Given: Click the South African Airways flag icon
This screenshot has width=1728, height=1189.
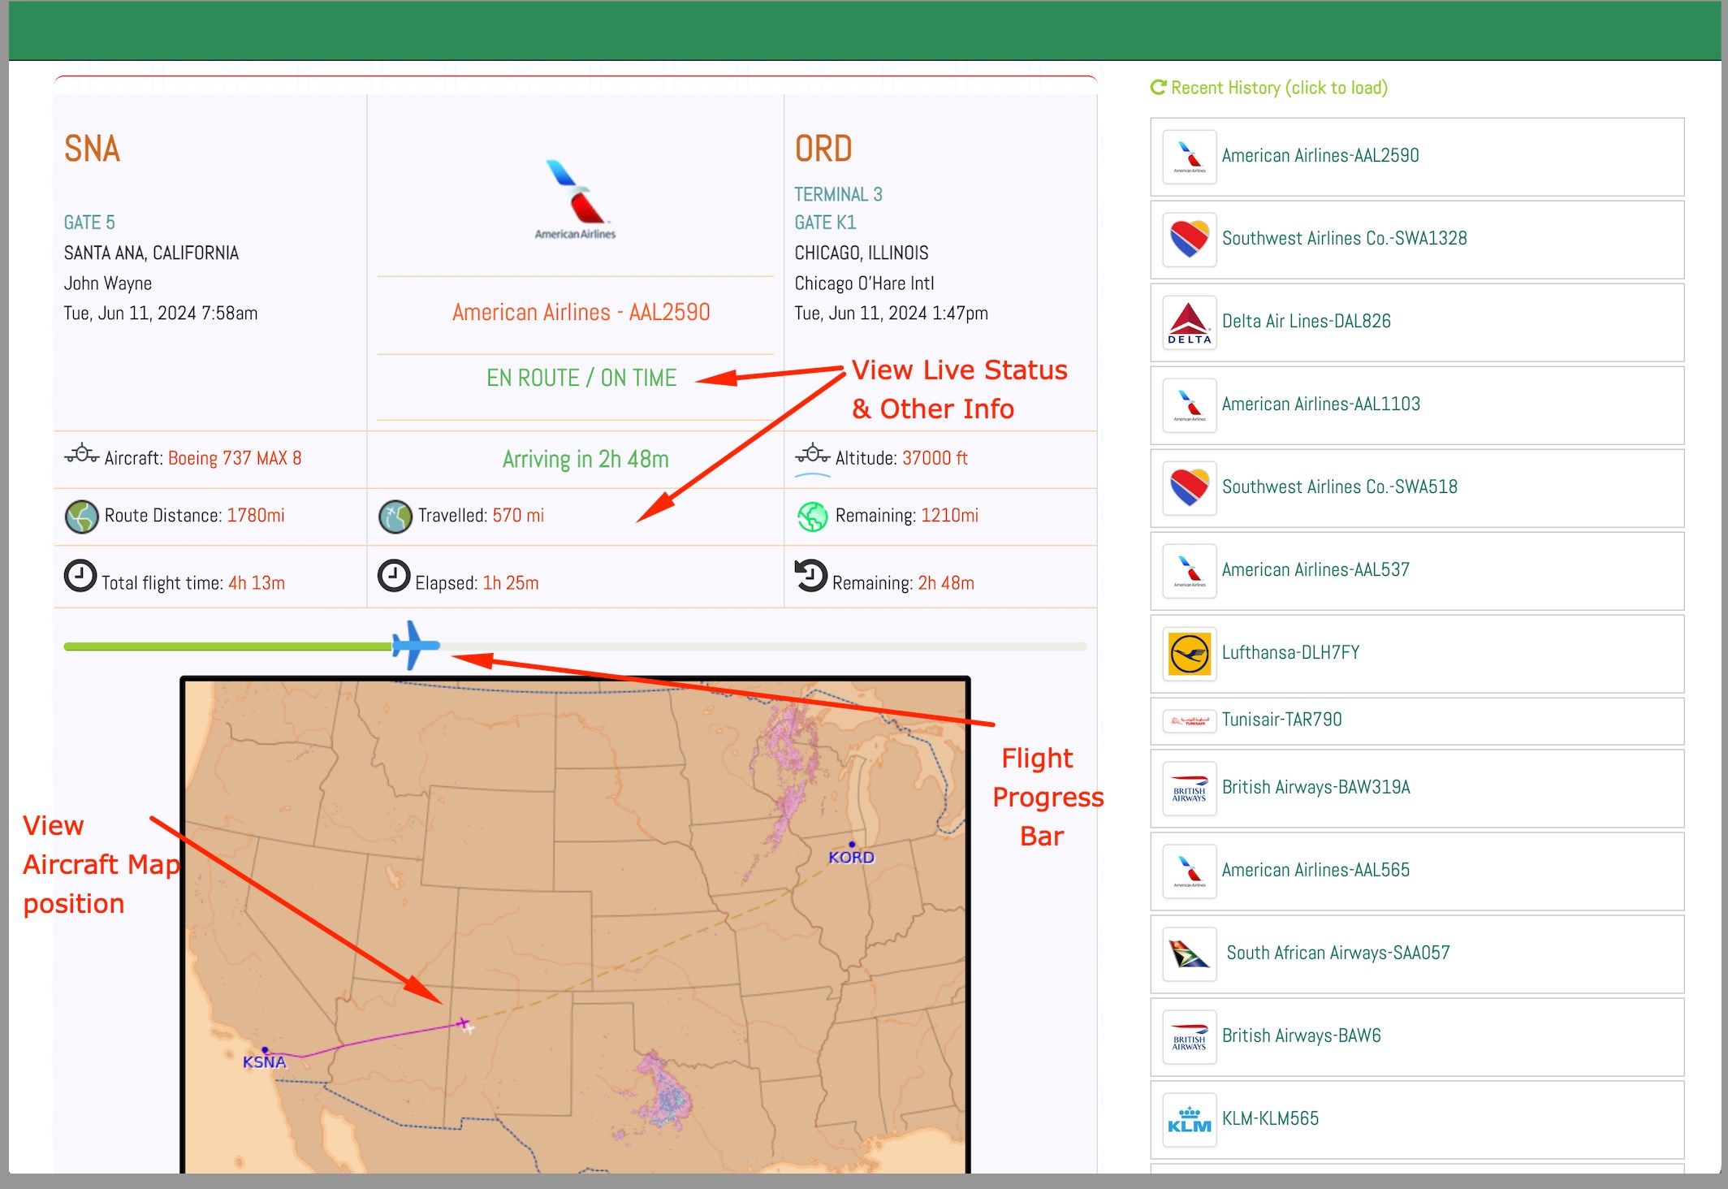Looking at the screenshot, I should (1189, 953).
